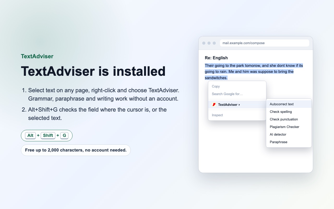Click the green TextAdviser brand label
Screen dimensions: 334x209
pyautogui.click(x=37, y=56)
